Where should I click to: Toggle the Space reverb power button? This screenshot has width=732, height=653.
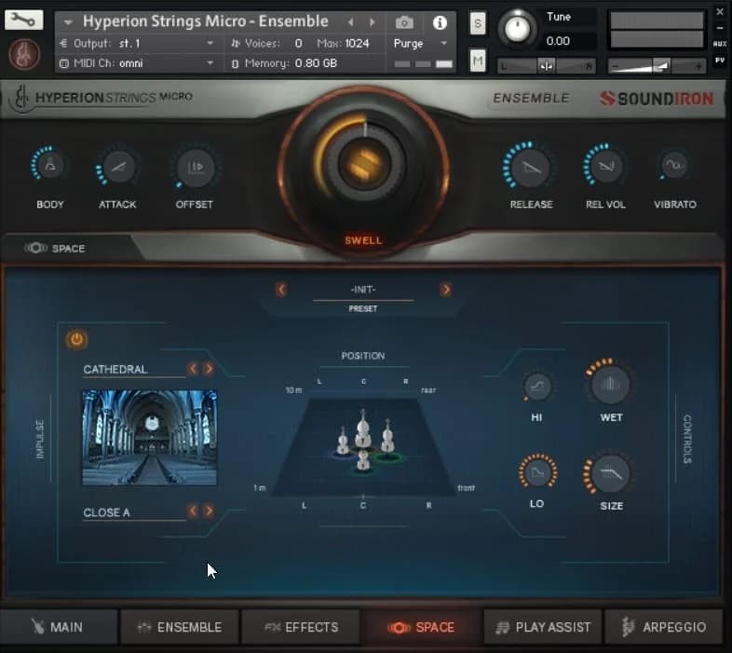[x=76, y=339]
